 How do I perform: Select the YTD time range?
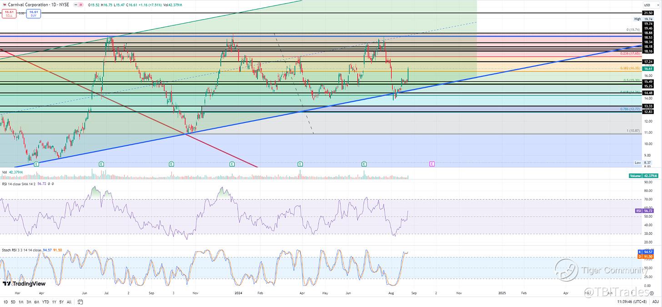click(45, 302)
